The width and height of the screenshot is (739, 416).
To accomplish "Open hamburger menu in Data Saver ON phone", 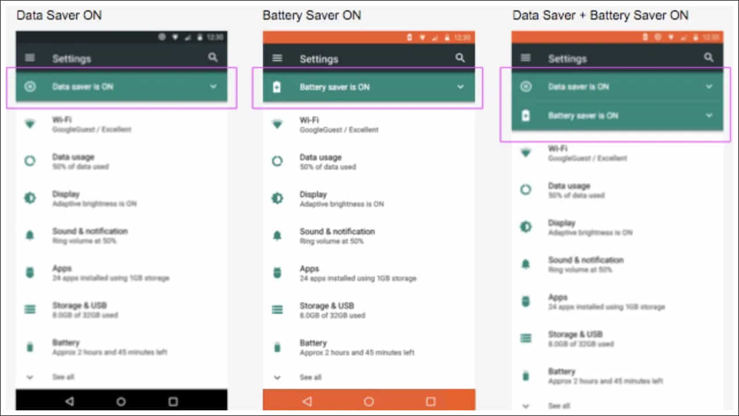I will click(30, 58).
